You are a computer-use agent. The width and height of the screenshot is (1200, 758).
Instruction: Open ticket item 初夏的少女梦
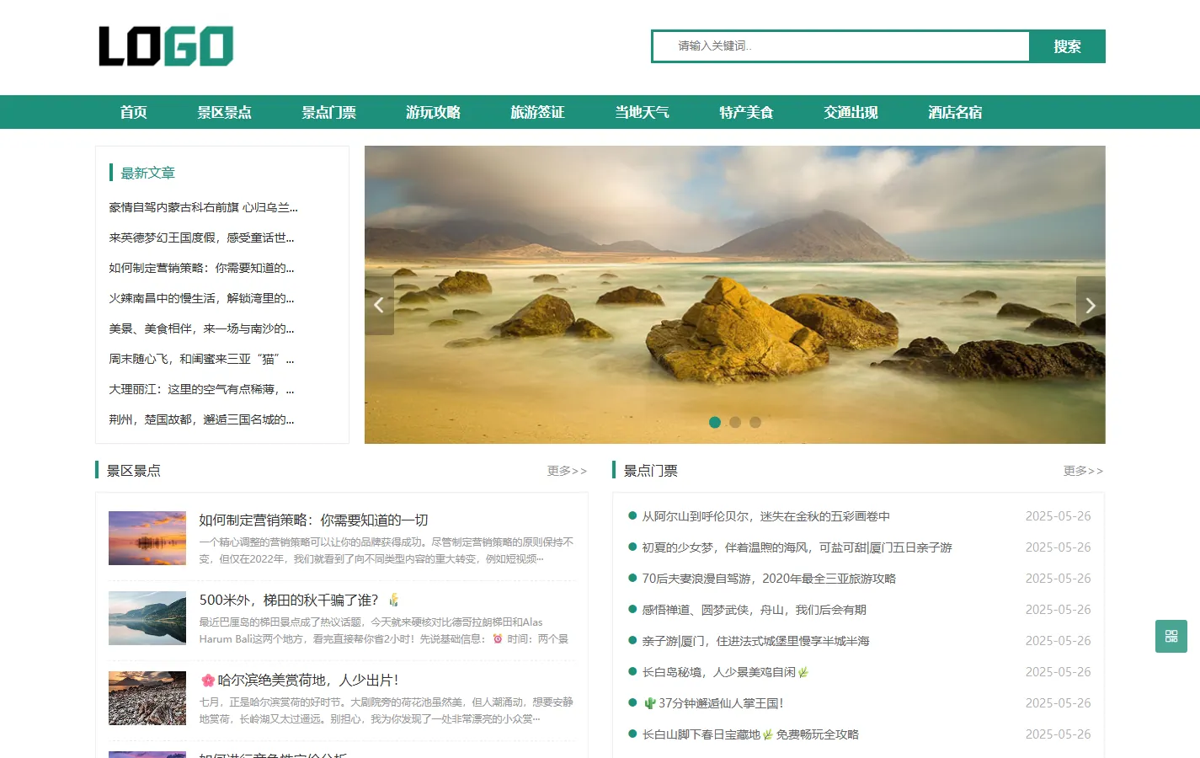(797, 547)
